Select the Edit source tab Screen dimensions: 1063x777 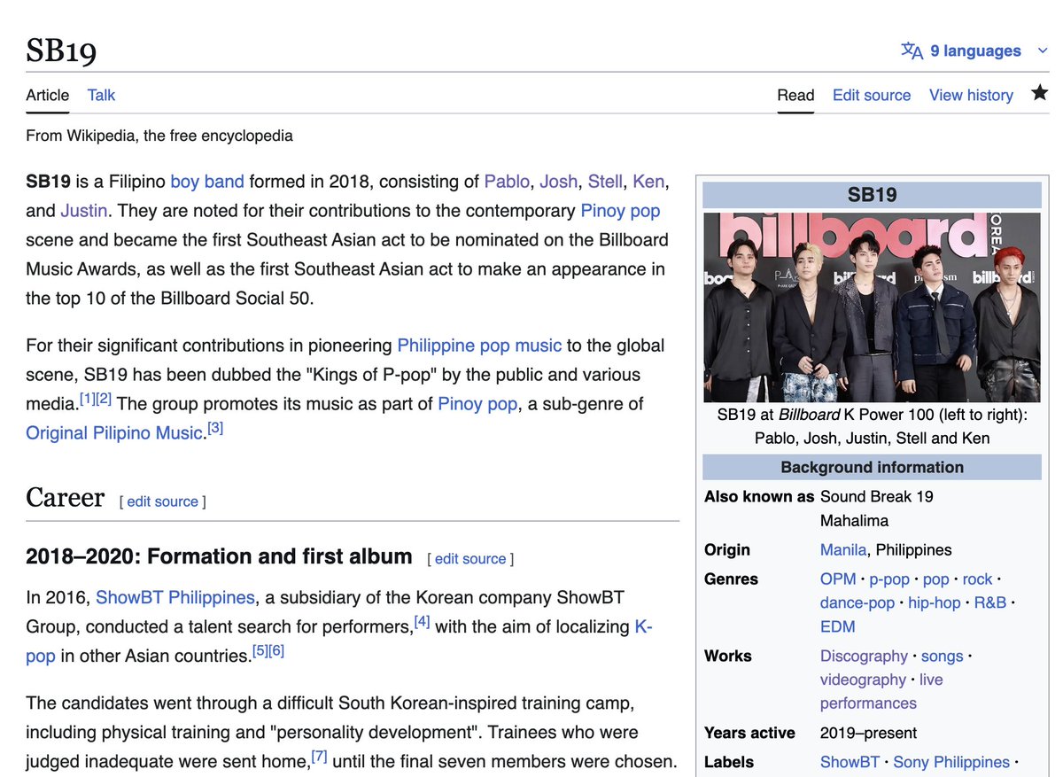pos(871,95)
